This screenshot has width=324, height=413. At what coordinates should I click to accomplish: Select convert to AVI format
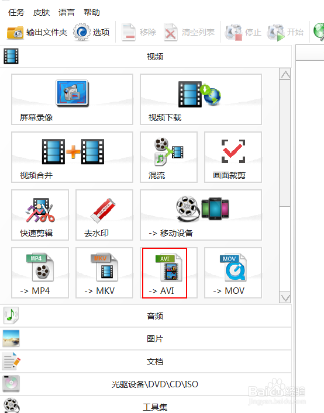(168, 273)
